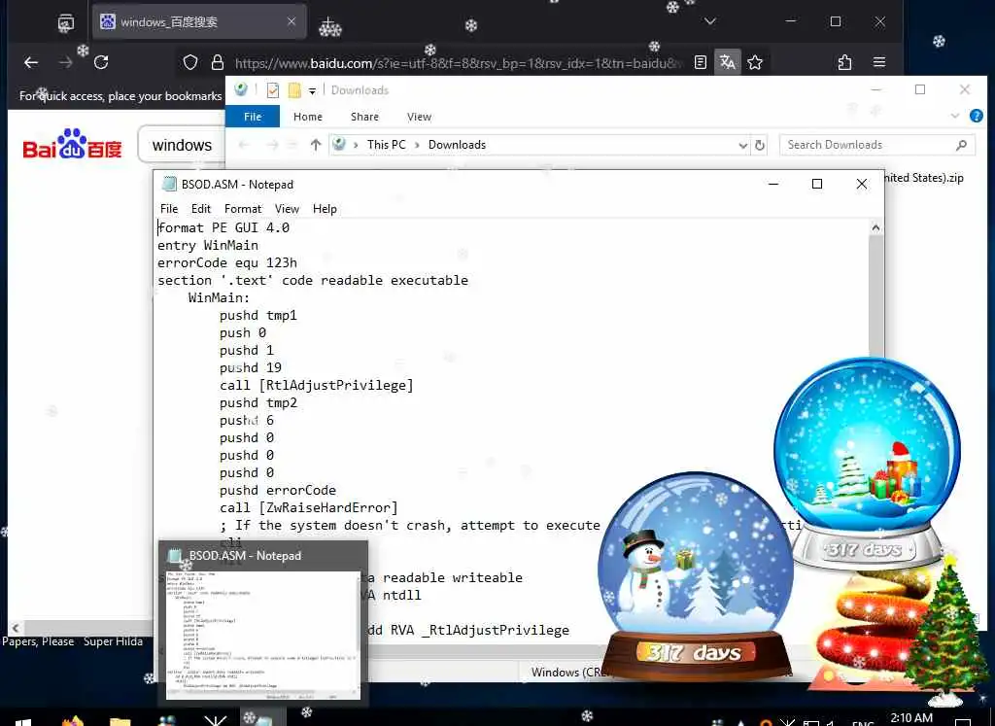Open Firefox hamburger application menu
The image size is (995, 726).
click(878, 62)
